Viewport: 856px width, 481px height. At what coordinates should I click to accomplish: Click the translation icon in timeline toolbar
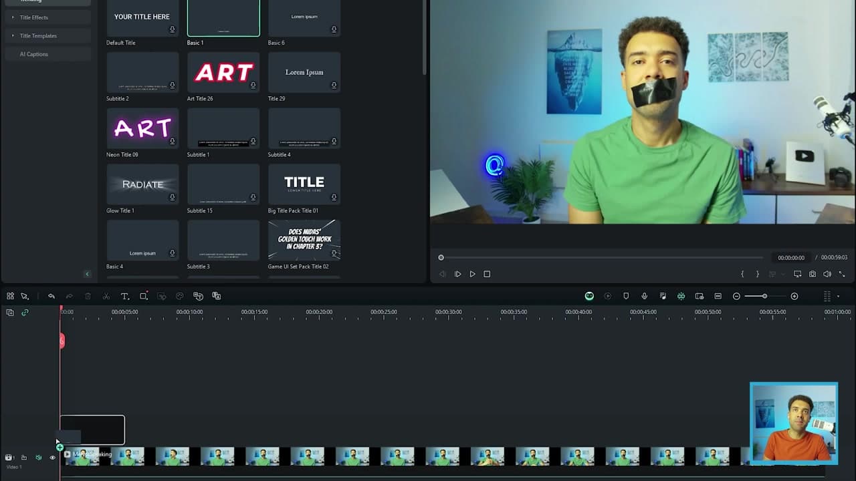(x=216, y=296)
